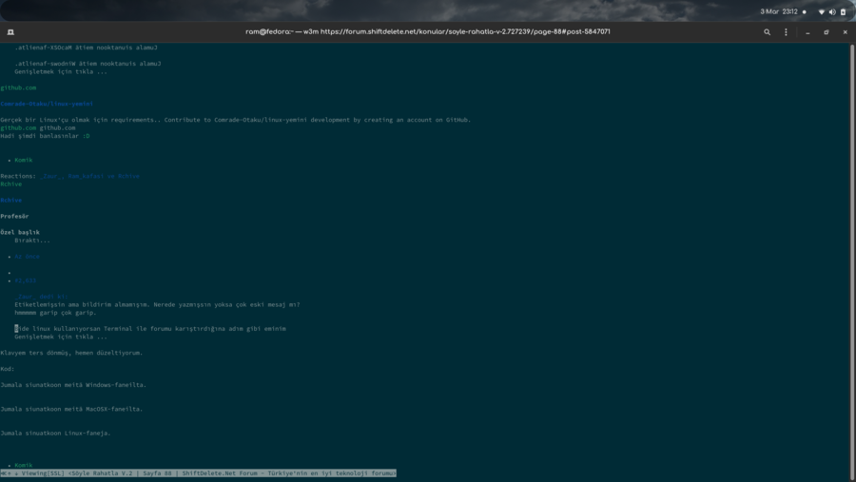This screenshot has height=482, width=856.
Task: Click the 'Profesör' user title text
Action: (x=14, y=216)
